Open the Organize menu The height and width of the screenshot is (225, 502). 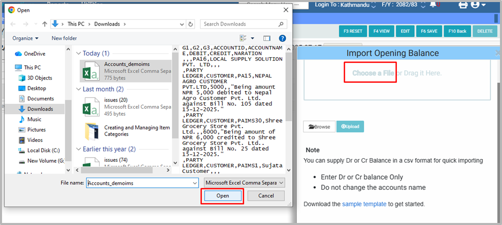(26, 38)
